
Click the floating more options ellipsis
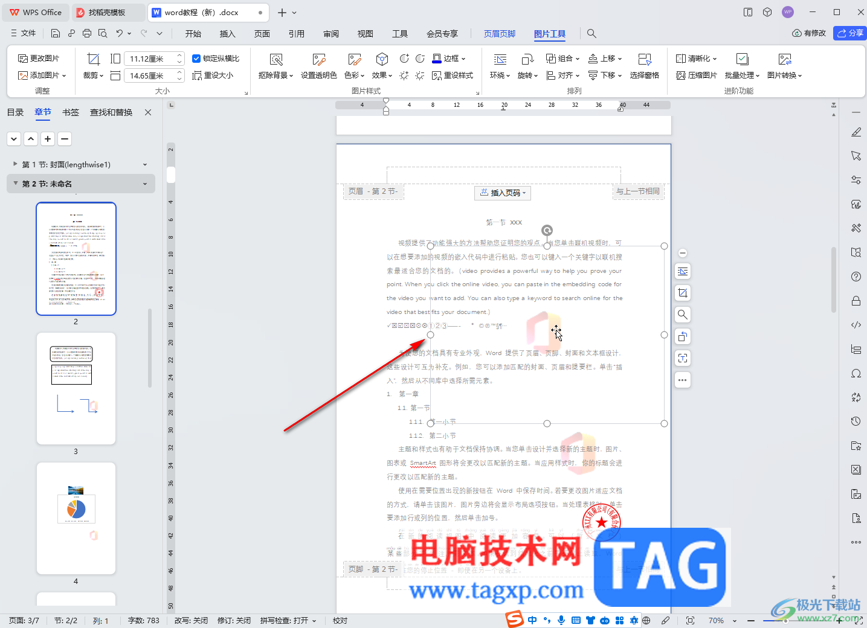(x=683, y=380)
